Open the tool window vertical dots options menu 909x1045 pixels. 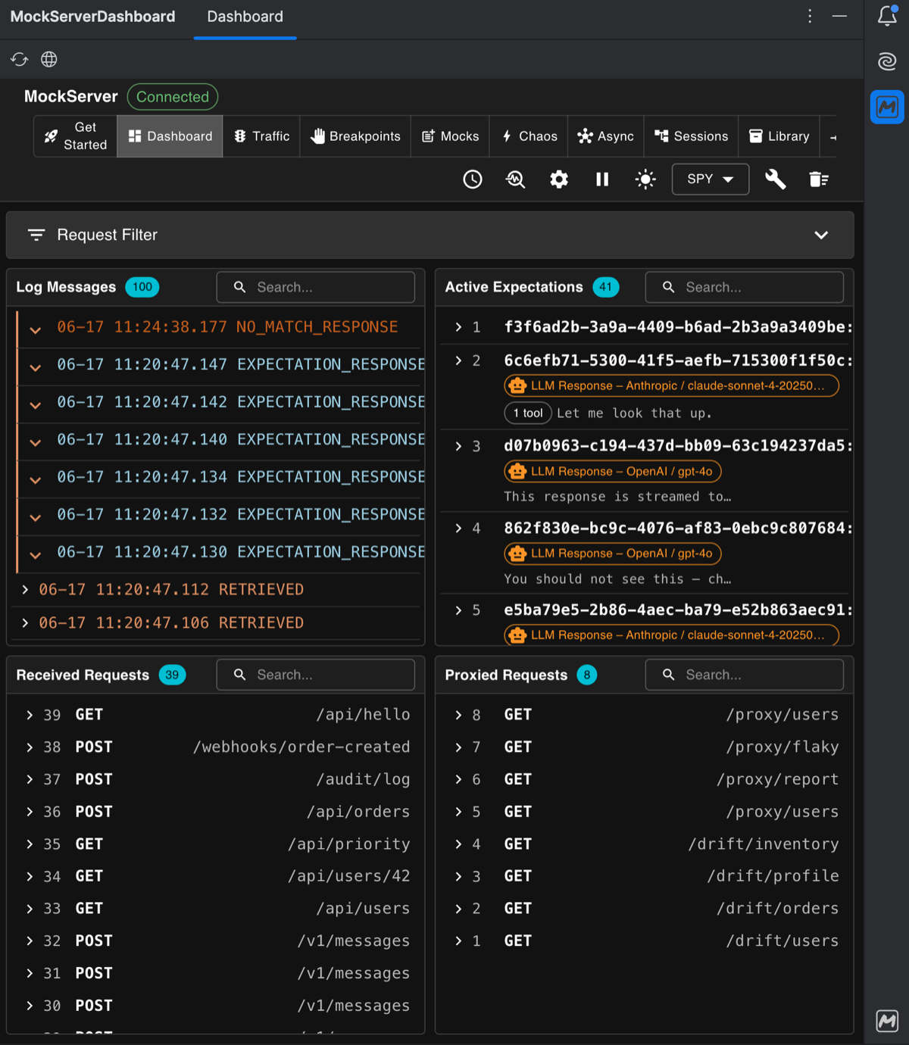[810, 17]
